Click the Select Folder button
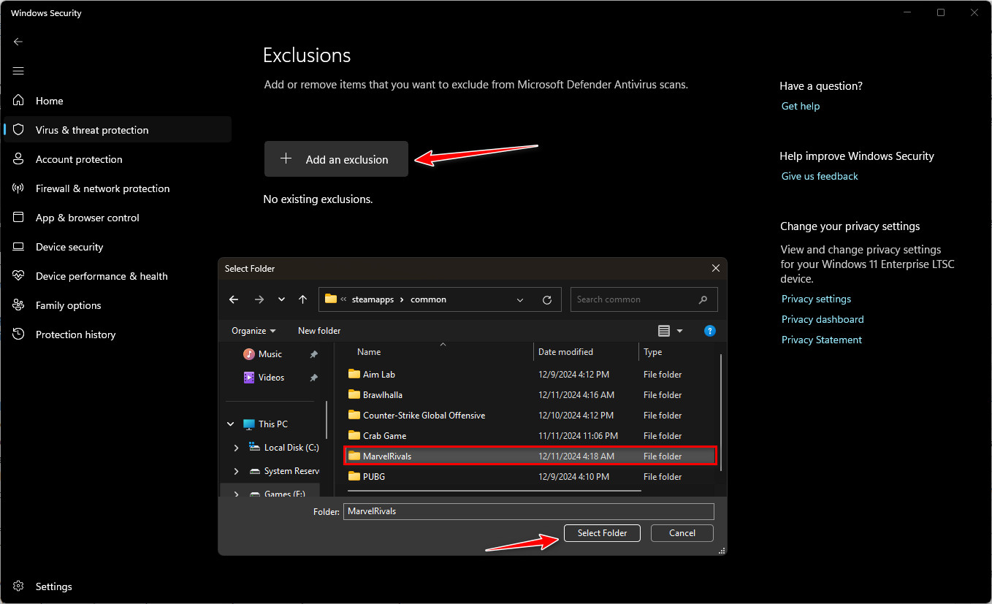The width and height of the screenshot is (992, 604). click(x=602, y=533)
